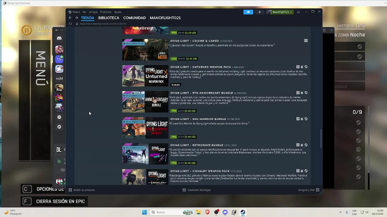Switch to the COMUNIDAD tab
Image resolution: width=387 pixels, height=217 pixels.
tap(135, 18)
